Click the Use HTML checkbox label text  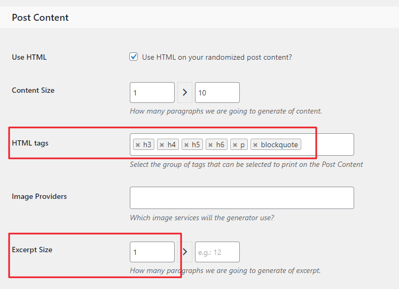pyautogui.click(x=217, y=57)
